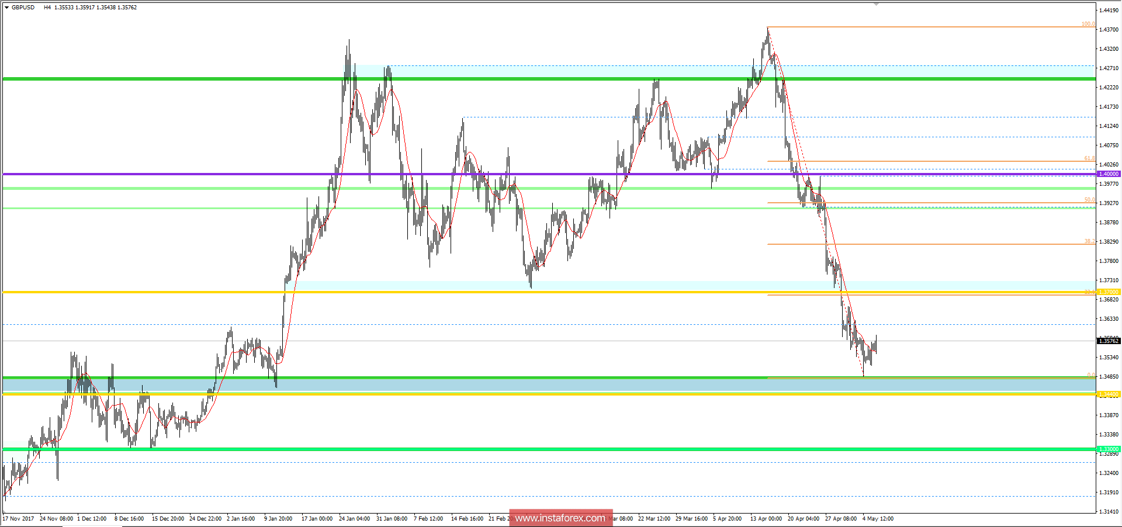The height and width of the screenshot is (527, 1122).
Task: Click the black 1.35762 current price label
Action: pyautogui.click(x=1109, y=341)
